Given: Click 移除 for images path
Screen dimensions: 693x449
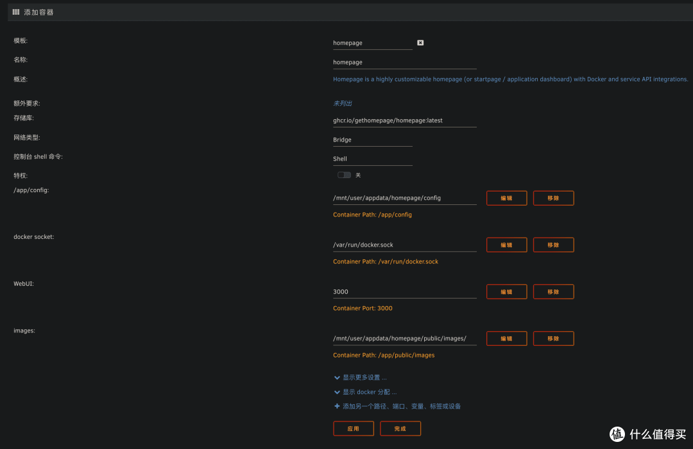Looking at the screenshot, I should coord(553,338).
